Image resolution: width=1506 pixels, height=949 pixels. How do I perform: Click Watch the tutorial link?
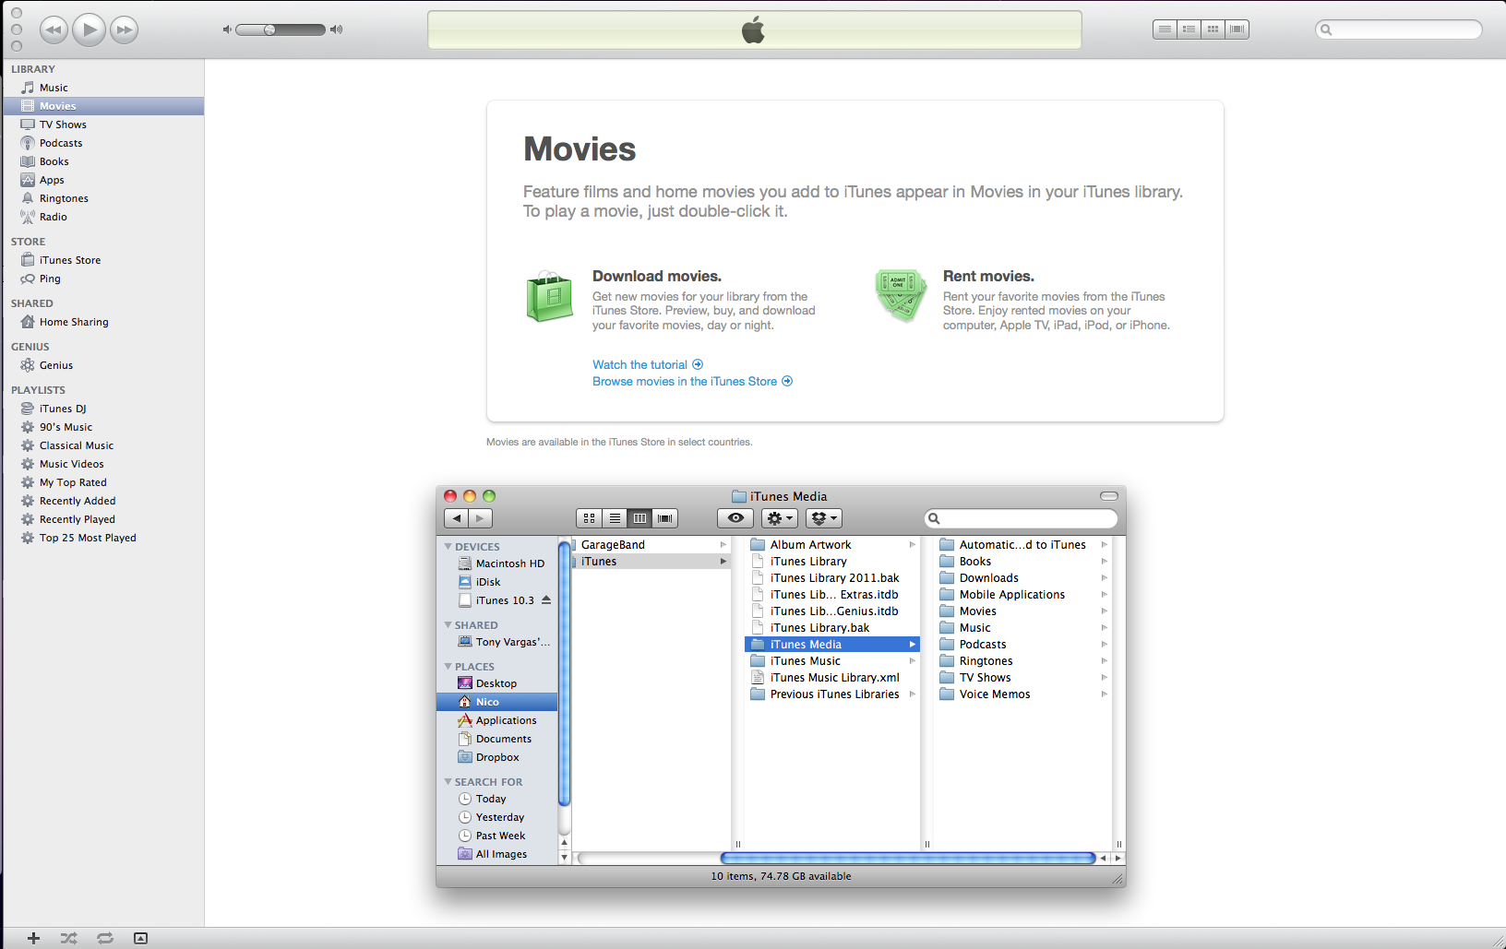click(648, 364)
